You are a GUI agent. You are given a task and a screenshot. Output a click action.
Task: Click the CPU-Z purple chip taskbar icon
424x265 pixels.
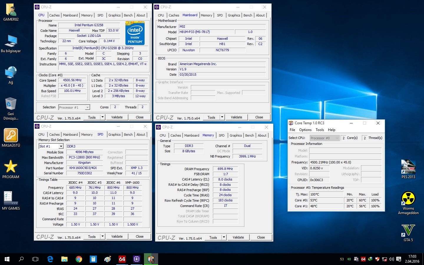(137, 259)
